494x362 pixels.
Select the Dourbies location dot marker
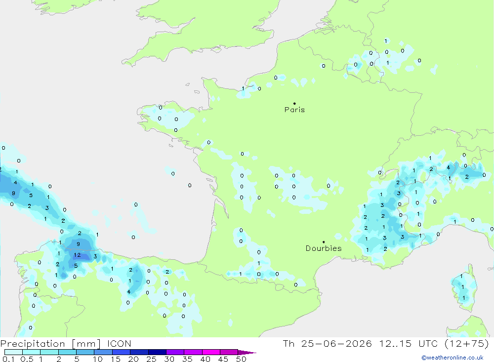pos(324,242)
